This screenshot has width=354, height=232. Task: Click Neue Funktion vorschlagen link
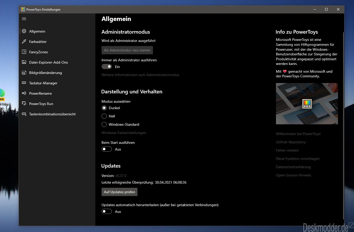click(298, 159)
